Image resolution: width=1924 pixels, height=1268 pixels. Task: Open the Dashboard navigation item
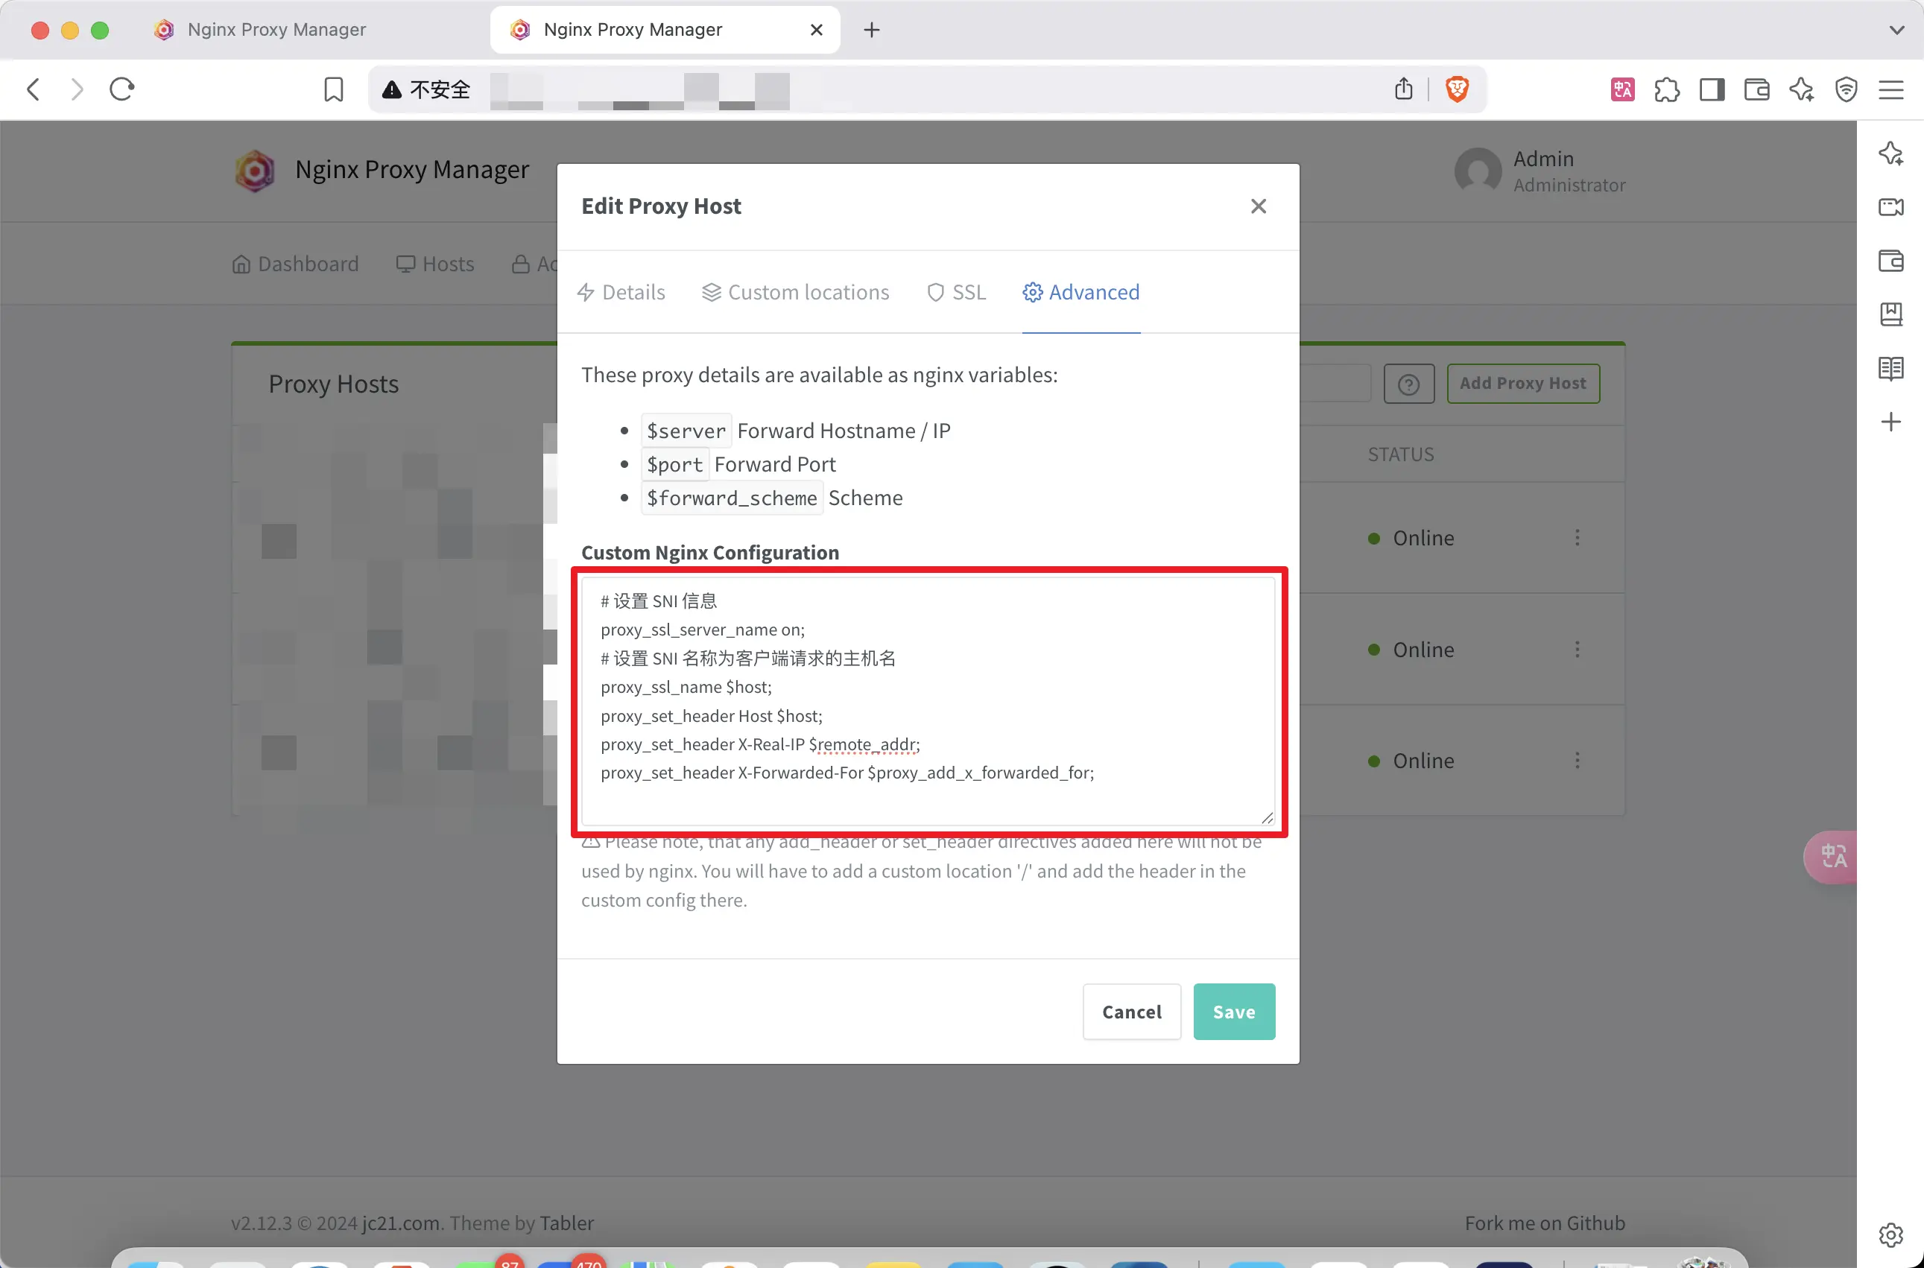click(295, 264)
